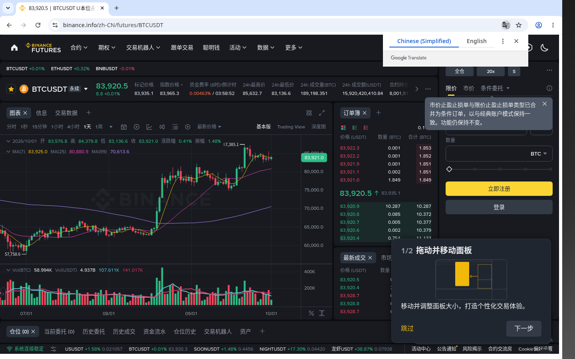Open the chart date picker icon
575x359 pixels.
click(x=124, y=127)
